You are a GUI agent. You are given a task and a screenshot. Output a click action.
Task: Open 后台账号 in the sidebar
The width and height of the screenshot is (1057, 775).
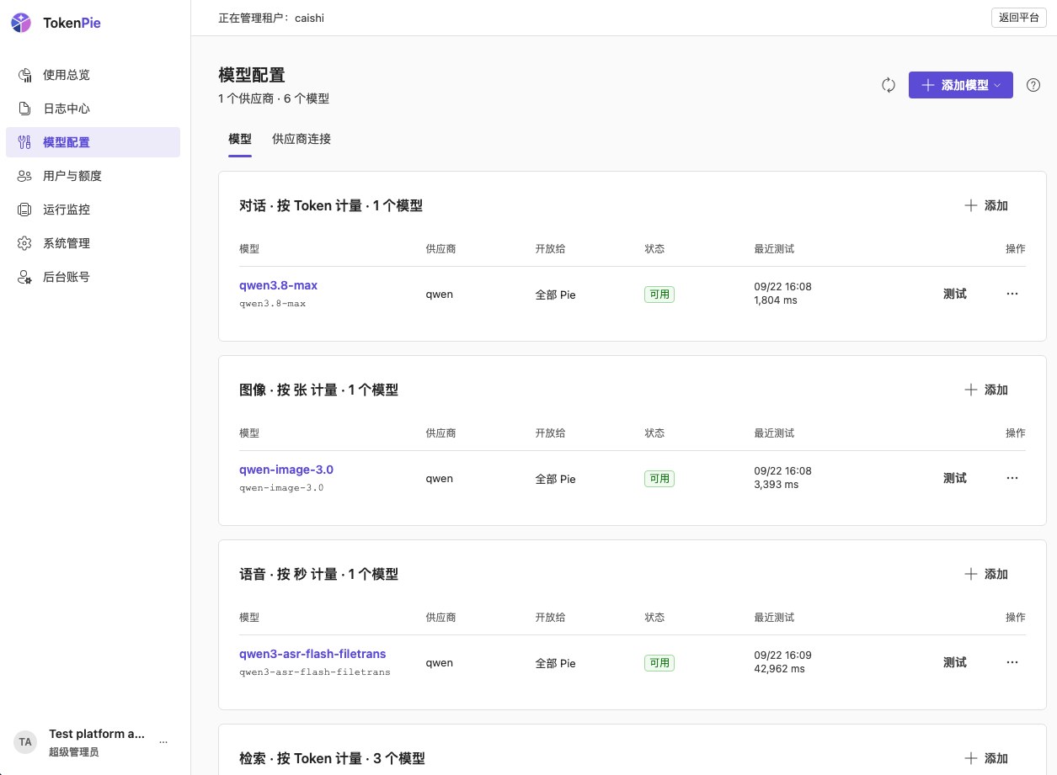93,277
